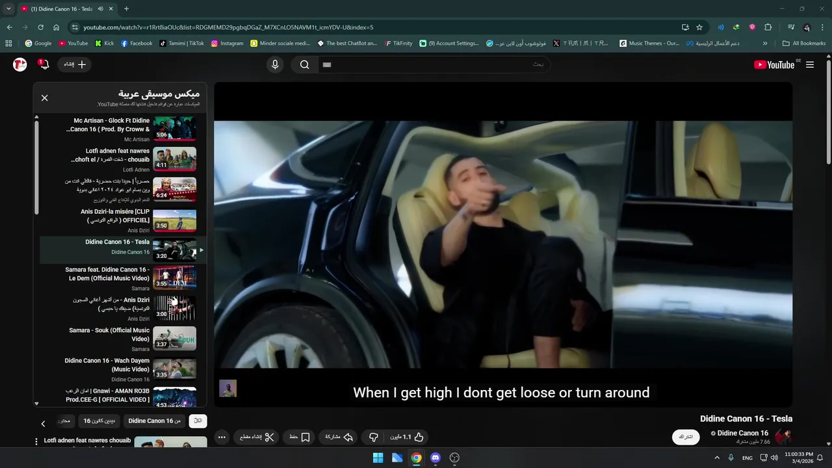Screen dimensions: 832x468
Task: Open Instagram bookmark
Action: coord(227,44)
